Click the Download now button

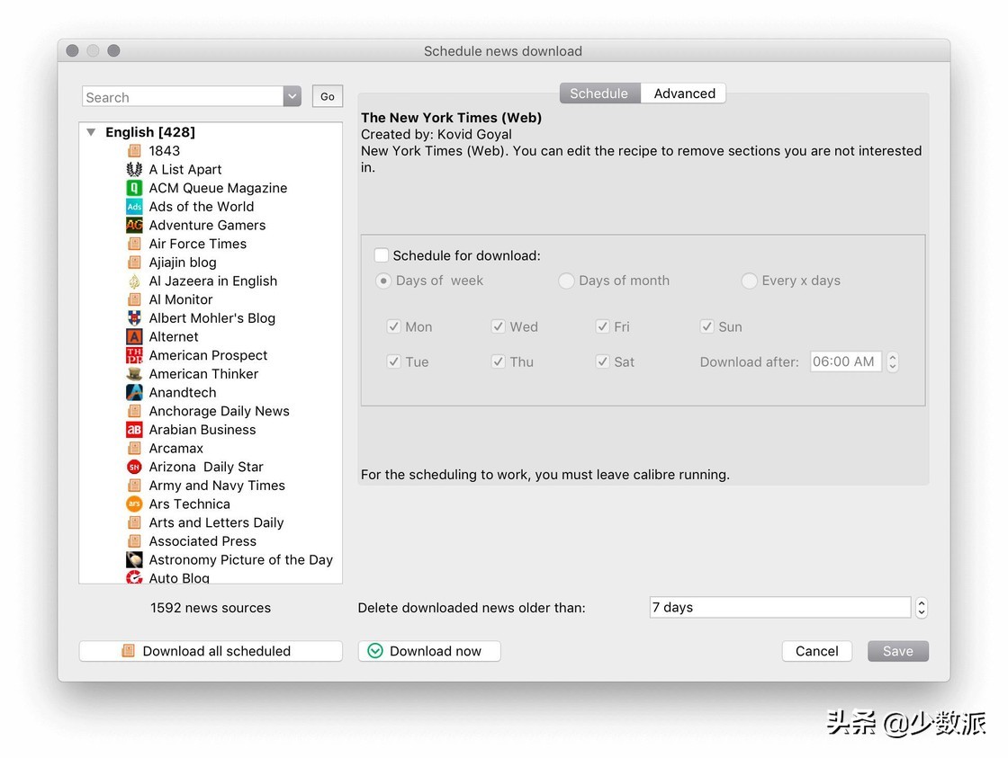click(429, 651)
